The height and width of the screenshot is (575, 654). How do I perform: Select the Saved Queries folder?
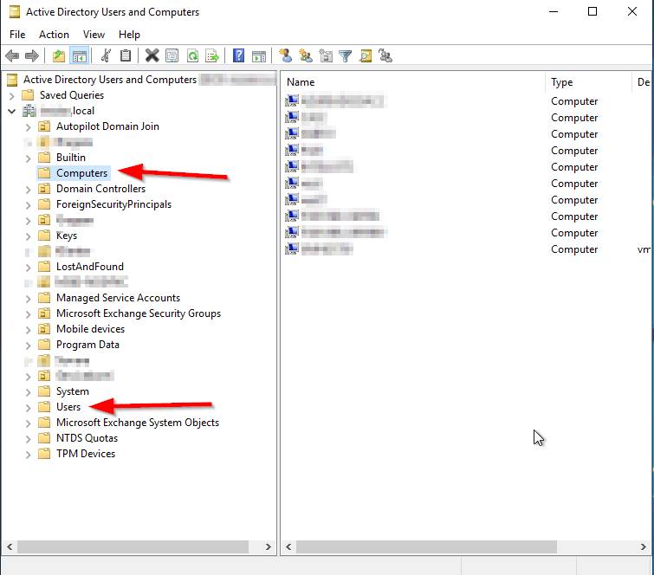[72, 95]
